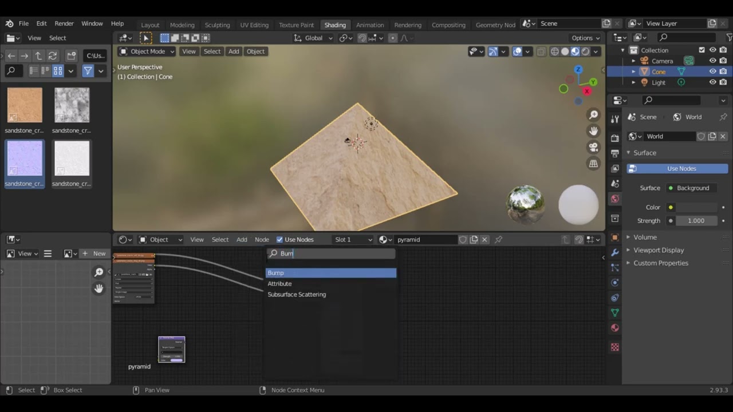Open the File menu
Screen dimensions: 733x412
23,23
